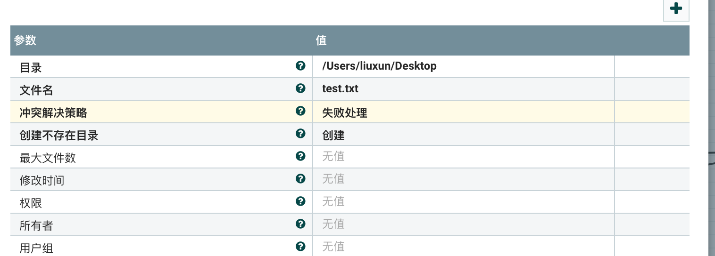Click help icon next to 最大文件数
715x256 pixels.
pos(300,156)
